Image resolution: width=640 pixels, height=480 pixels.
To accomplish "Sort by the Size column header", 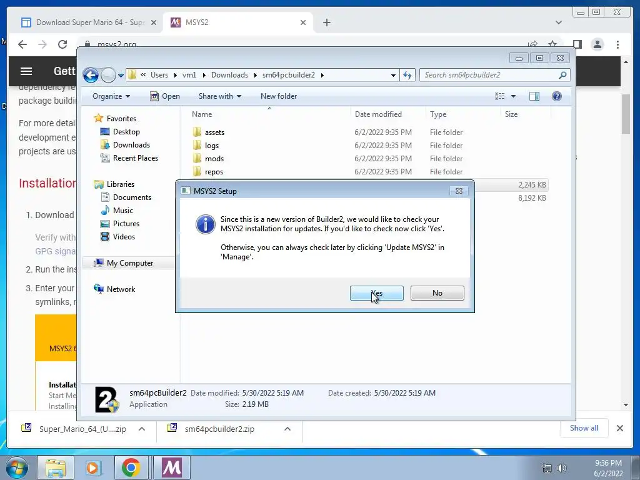I will pyautogui.click(x=526, y=114).
